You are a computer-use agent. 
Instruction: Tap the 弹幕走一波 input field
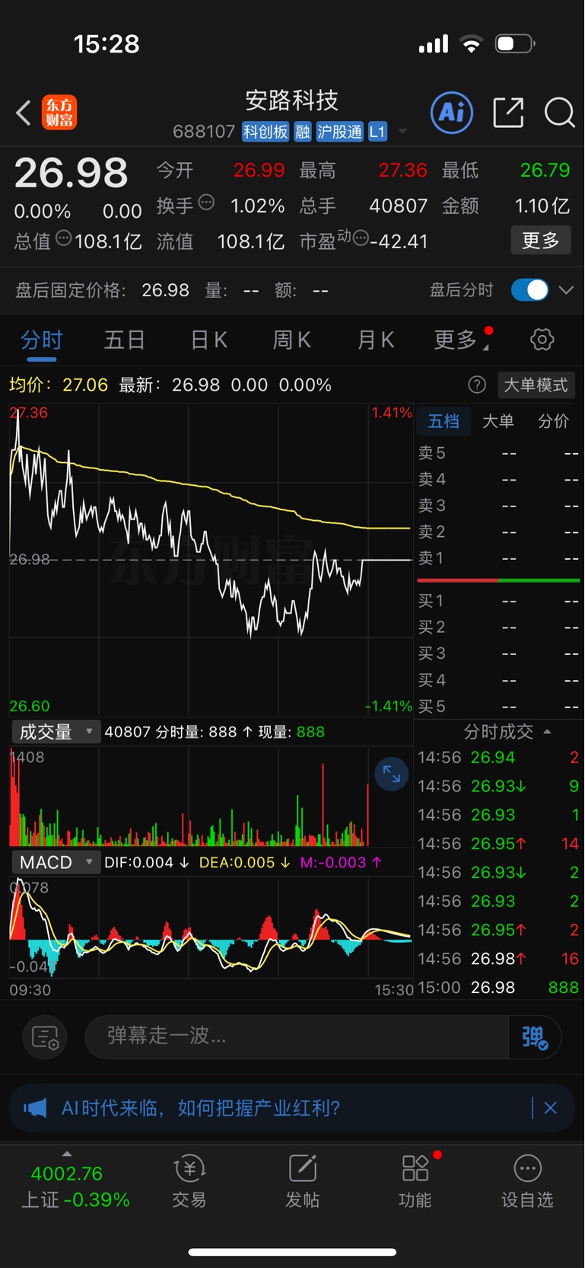tap(297, 1036)
